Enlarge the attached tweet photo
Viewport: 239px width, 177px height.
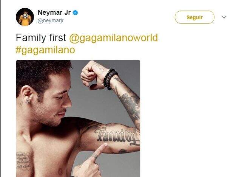(x=78, y=118)
